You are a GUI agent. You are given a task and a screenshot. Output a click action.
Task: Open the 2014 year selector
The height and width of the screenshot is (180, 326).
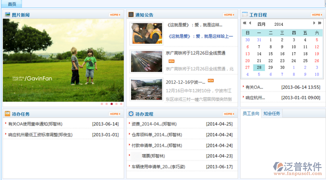[279, 24]
